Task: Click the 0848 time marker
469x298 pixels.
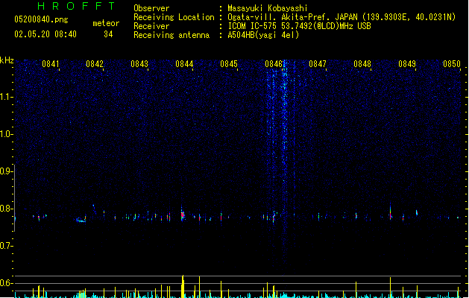Action: coord(362,64)
